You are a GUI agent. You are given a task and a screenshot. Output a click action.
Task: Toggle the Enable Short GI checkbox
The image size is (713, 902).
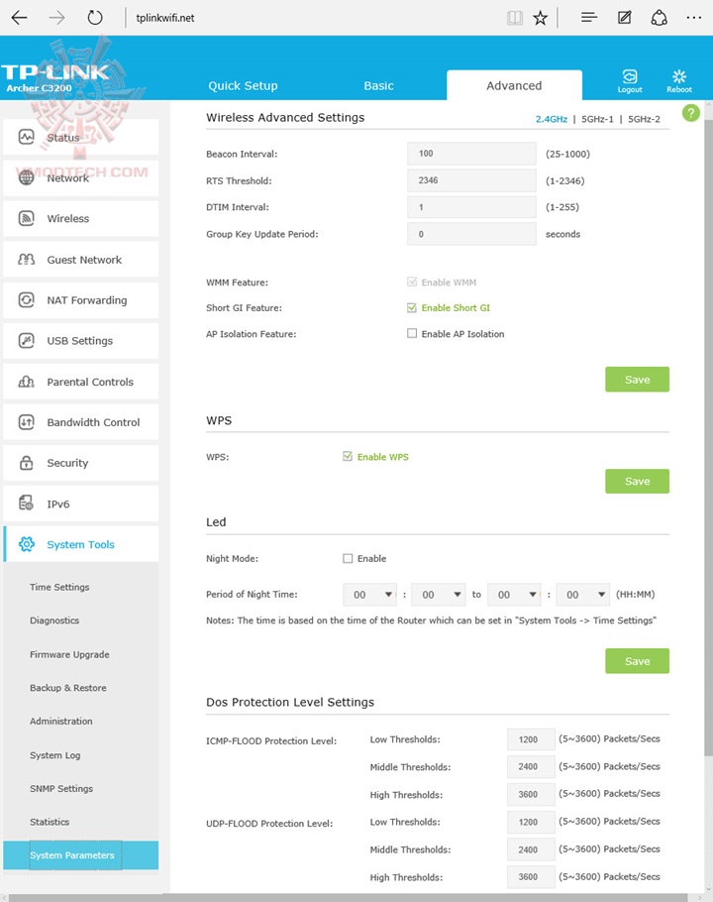tap(412, 308)
